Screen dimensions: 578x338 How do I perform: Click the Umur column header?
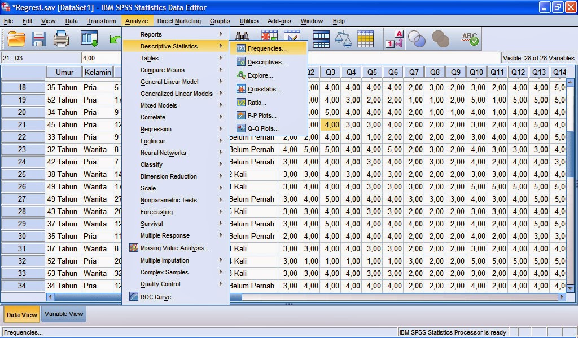(x=64, y=72)
